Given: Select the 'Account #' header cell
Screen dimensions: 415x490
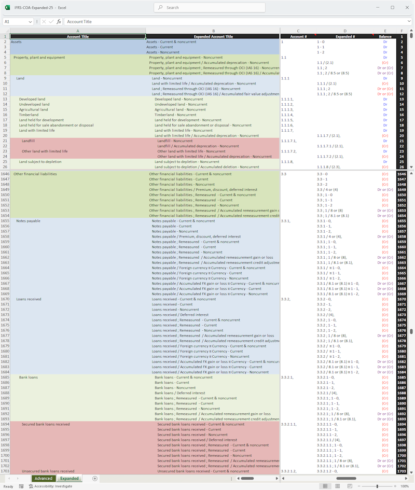Looking at the screenshot, I should click(x=298, y=37).
